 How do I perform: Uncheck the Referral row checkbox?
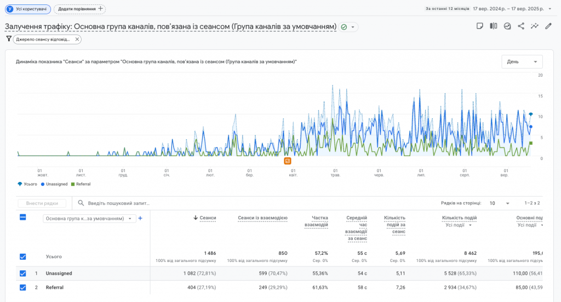click(x=22, y=287)
